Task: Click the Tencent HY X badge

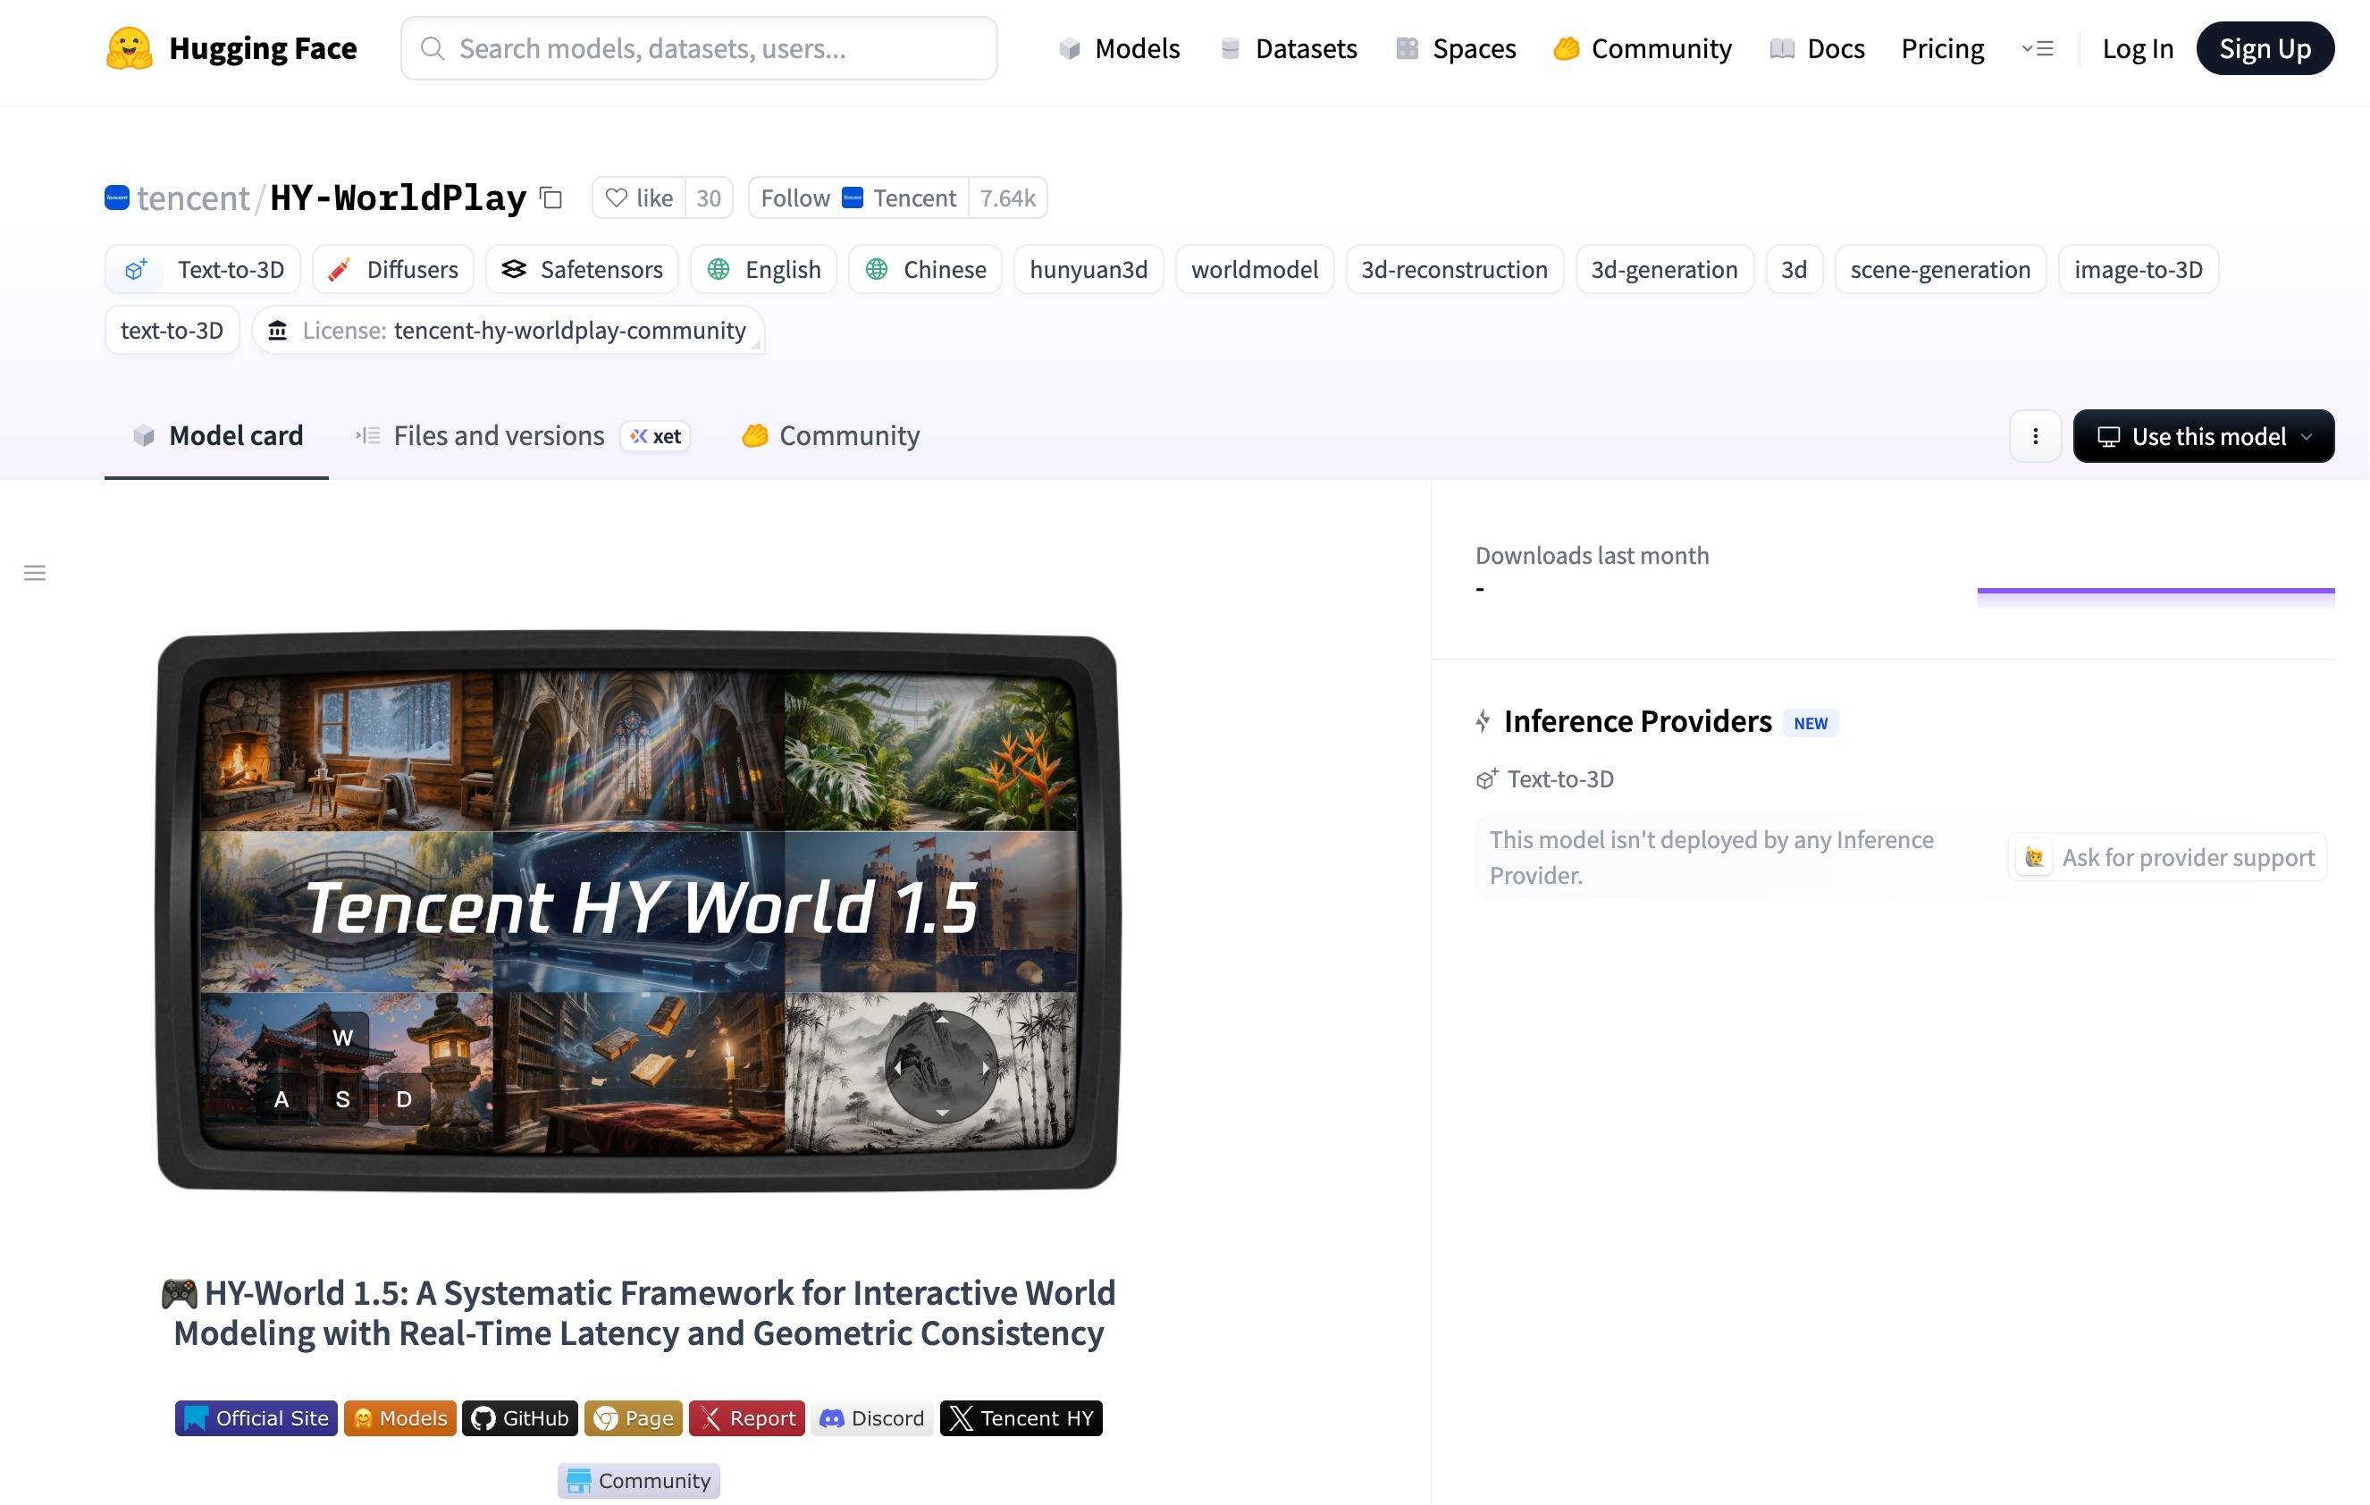Action: click(x=1021, y=1418)
